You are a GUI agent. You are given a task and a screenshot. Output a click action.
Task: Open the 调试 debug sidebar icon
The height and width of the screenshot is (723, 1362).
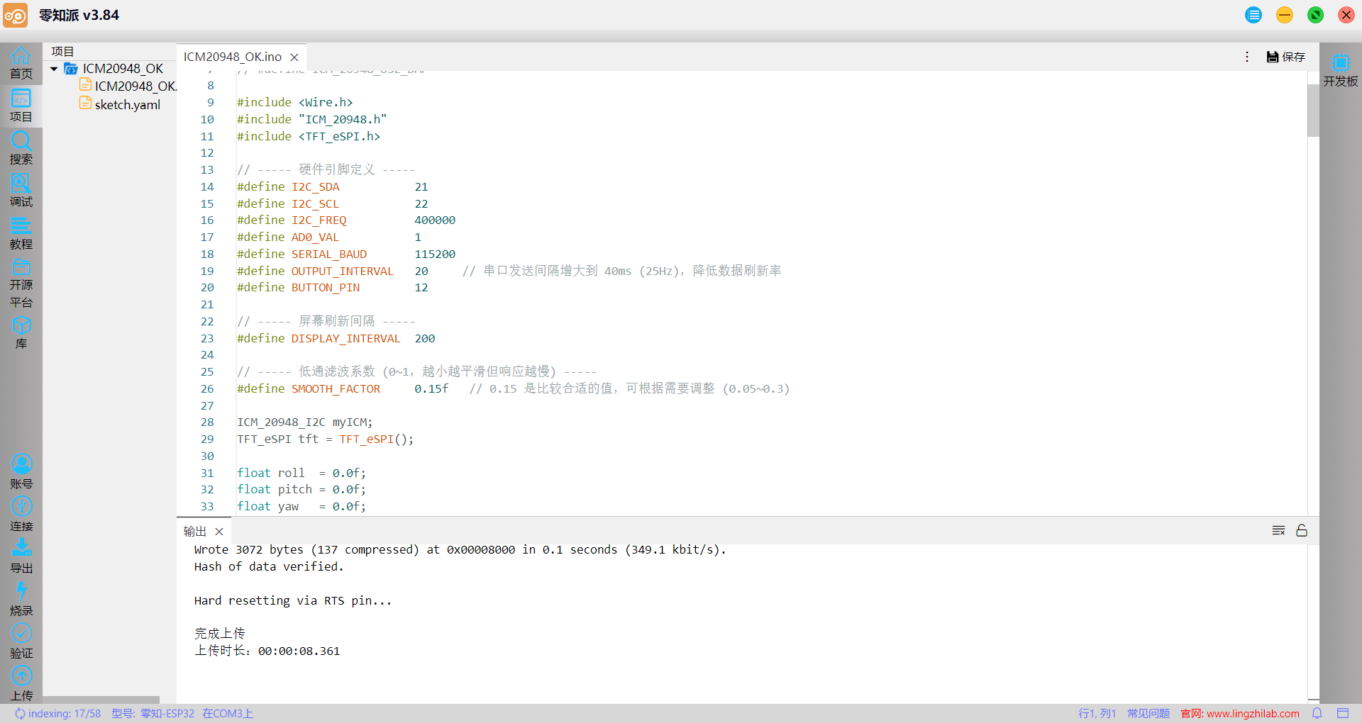point(21,191)
